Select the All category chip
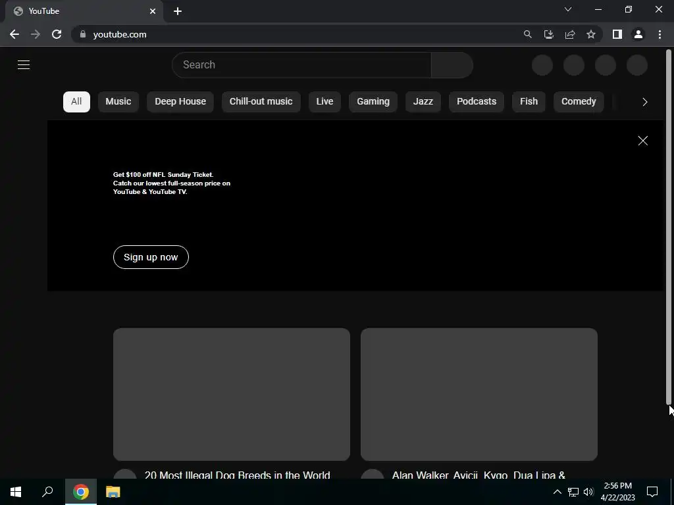The height and width of the screenshot is (505, 674). click(76, 102)
